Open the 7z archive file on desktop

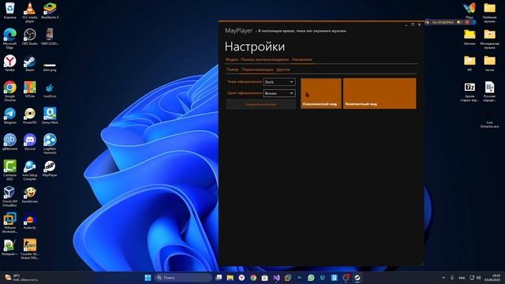pos(469,92)
